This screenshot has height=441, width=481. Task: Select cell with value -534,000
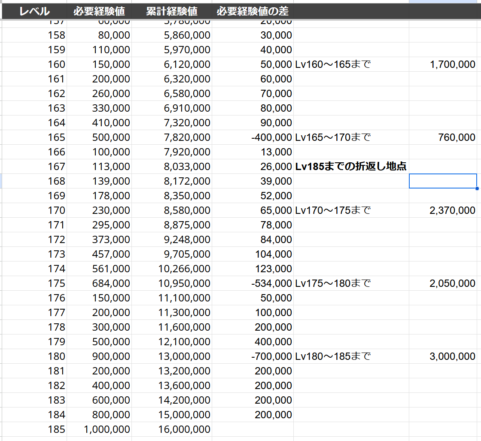point(253,283)
